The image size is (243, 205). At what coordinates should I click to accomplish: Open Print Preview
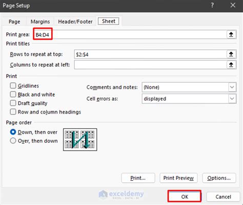178,178
